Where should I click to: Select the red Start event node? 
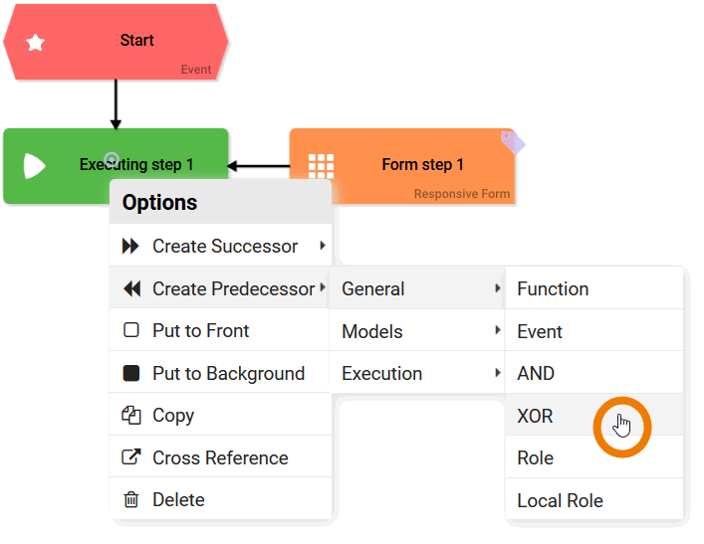click(x=116, y=42)
